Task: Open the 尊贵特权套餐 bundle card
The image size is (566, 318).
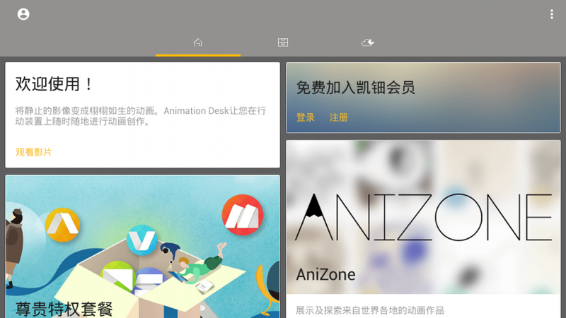Action: pyautogui.click(x=143, y=247)
